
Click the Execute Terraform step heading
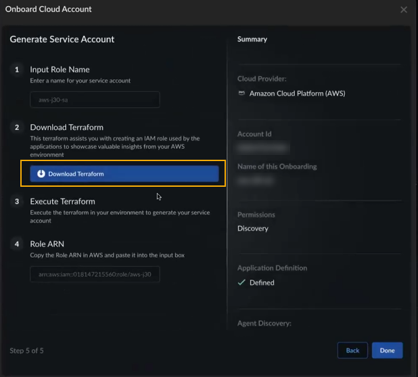[62, 202]
